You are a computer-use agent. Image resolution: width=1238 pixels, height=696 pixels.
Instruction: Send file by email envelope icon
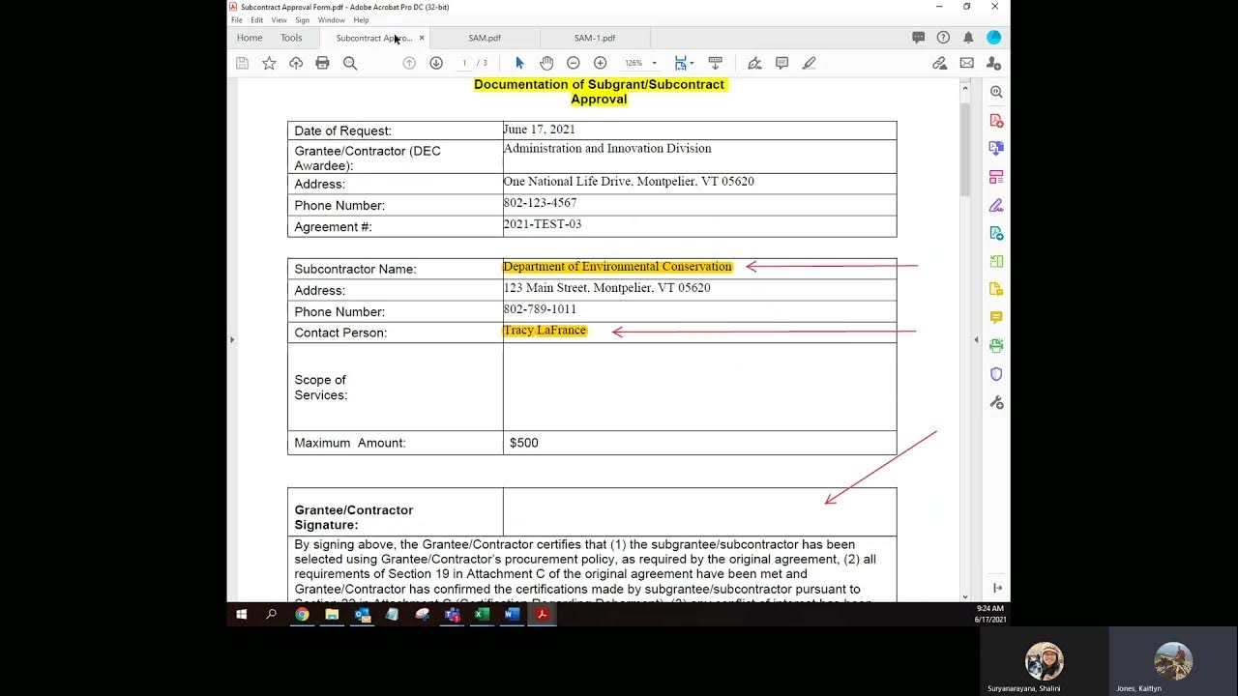coord(966,63)
